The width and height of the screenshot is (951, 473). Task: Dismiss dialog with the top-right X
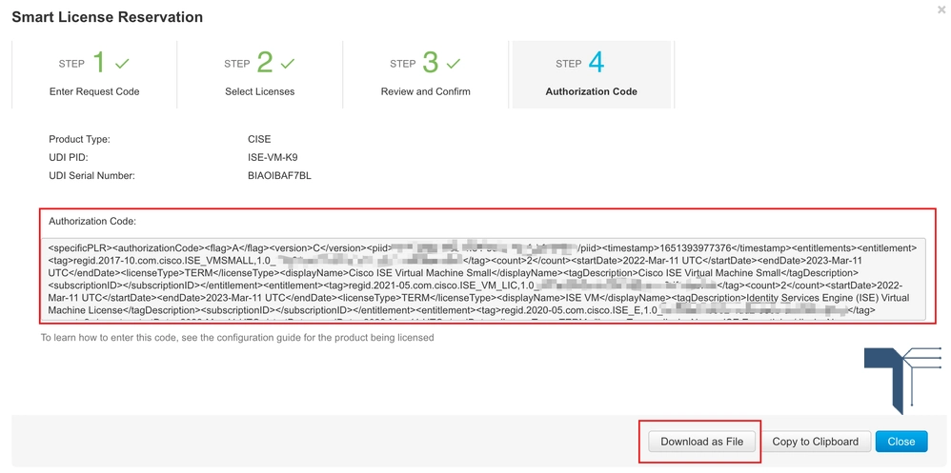point(941,10)
